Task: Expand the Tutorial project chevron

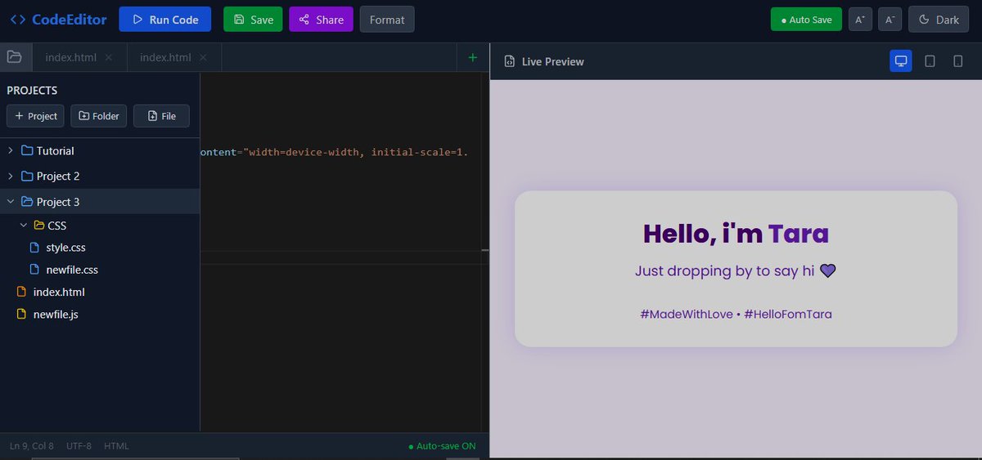Action: pyautogui.click(x=11, y=151)
